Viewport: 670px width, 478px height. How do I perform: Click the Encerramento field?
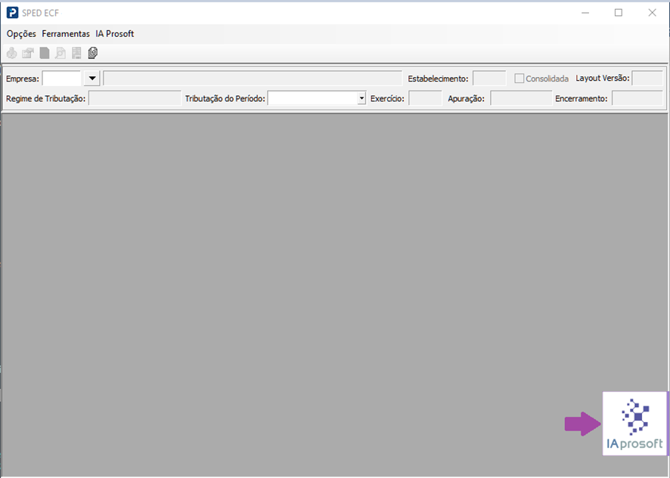pos(637,99)
